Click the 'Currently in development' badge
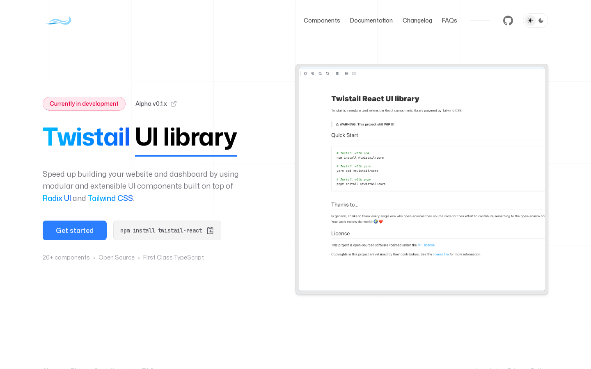Image resolution: width=591 pixels, height=369 pixels. pyautogui.click(x=84, y=104)
